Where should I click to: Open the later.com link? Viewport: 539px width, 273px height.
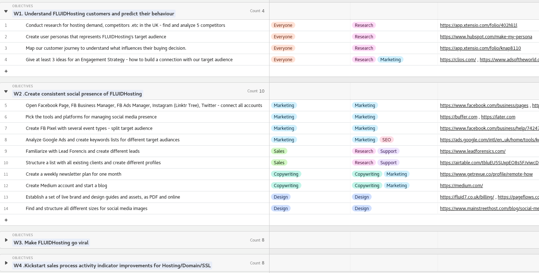[498, 117]
